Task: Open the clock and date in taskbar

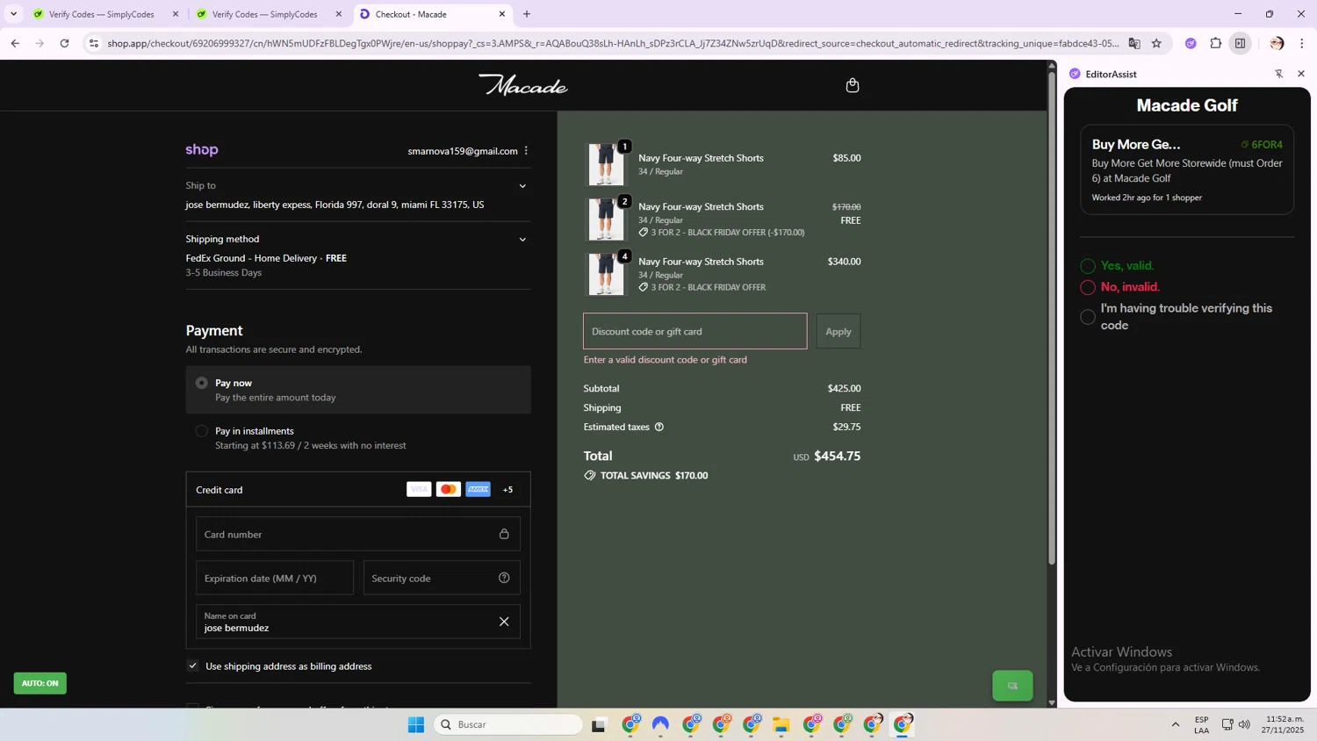Action: (x=1283, y=724)
